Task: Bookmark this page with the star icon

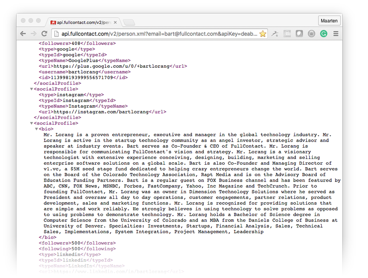Action: click(x=263, y=34)
